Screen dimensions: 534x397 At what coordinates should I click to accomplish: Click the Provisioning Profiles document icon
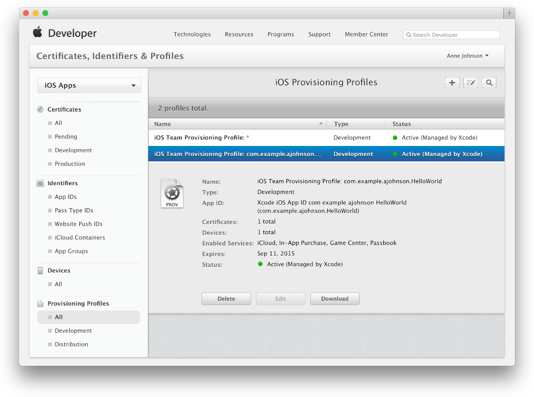click(40, 304)
